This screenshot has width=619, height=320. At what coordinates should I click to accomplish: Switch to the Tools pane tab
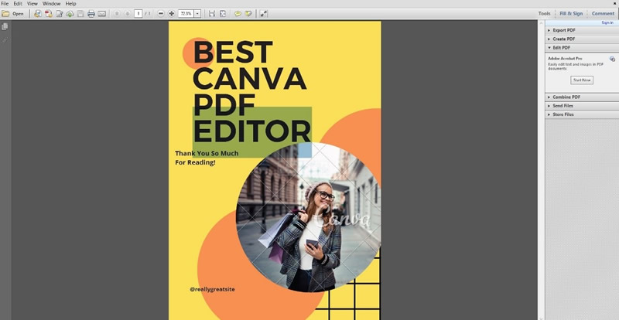click(x=544, y=13)
